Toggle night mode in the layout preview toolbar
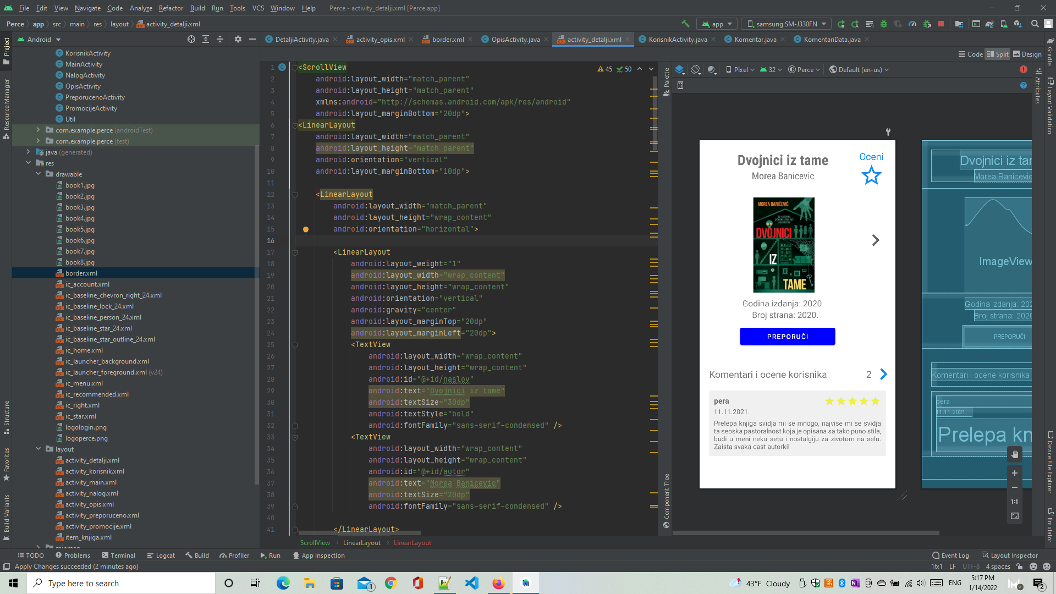This screenshot has width=1056, height=594. [x=712, y=69]
